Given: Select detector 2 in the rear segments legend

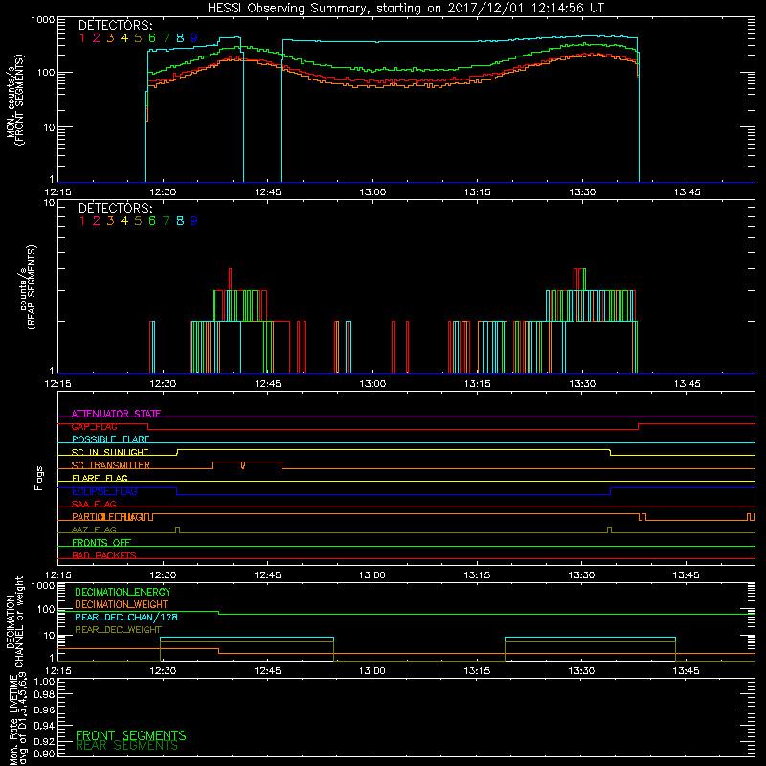Looking at the screenshot, I should point(97,221).
